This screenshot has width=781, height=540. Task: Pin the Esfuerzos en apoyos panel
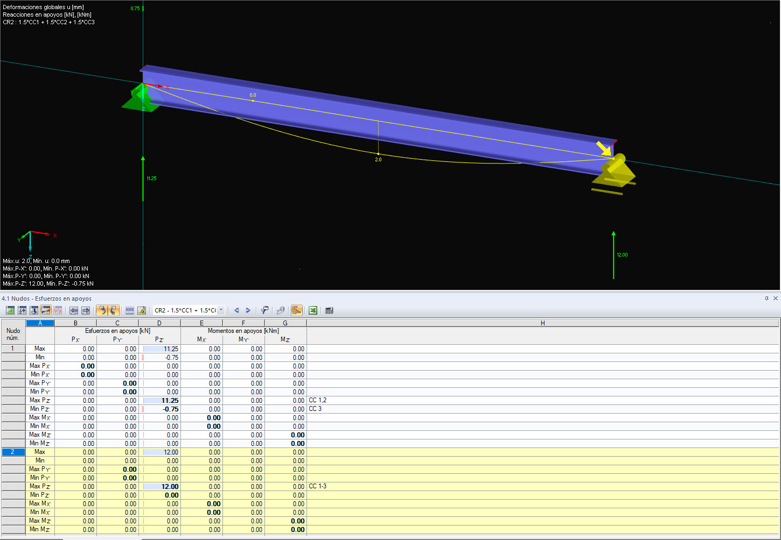tap(766, 298)
